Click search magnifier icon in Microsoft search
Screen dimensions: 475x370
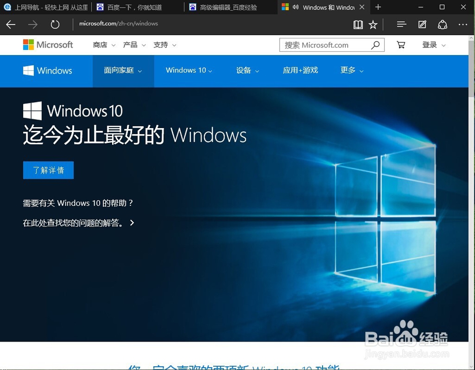point(375,45)
